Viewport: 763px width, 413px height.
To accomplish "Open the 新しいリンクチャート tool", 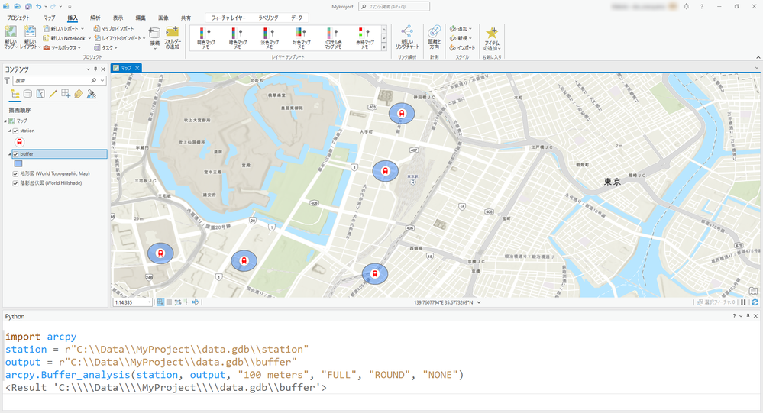I will [407, 32].
